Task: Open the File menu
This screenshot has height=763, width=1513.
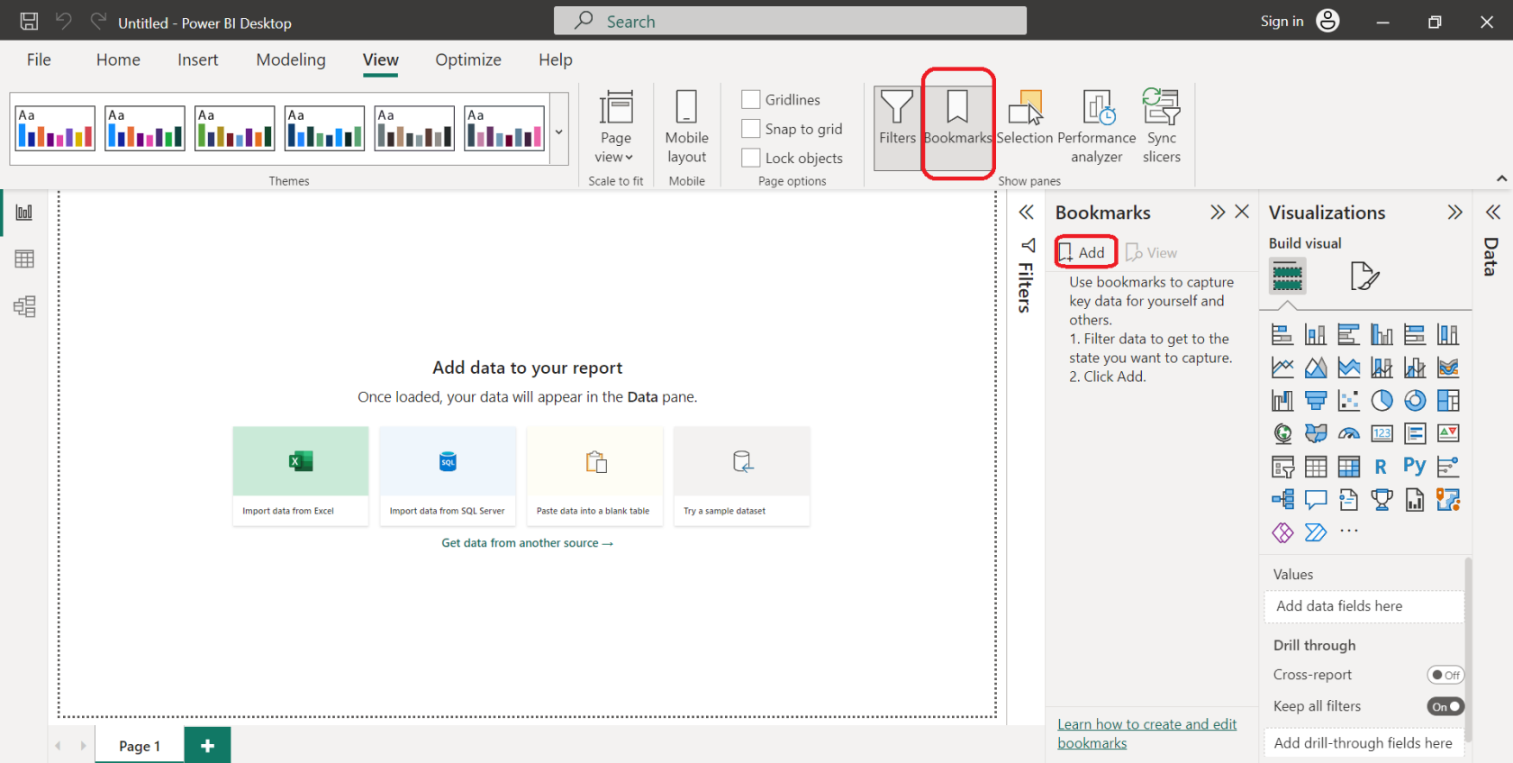Action: [39, 59]
